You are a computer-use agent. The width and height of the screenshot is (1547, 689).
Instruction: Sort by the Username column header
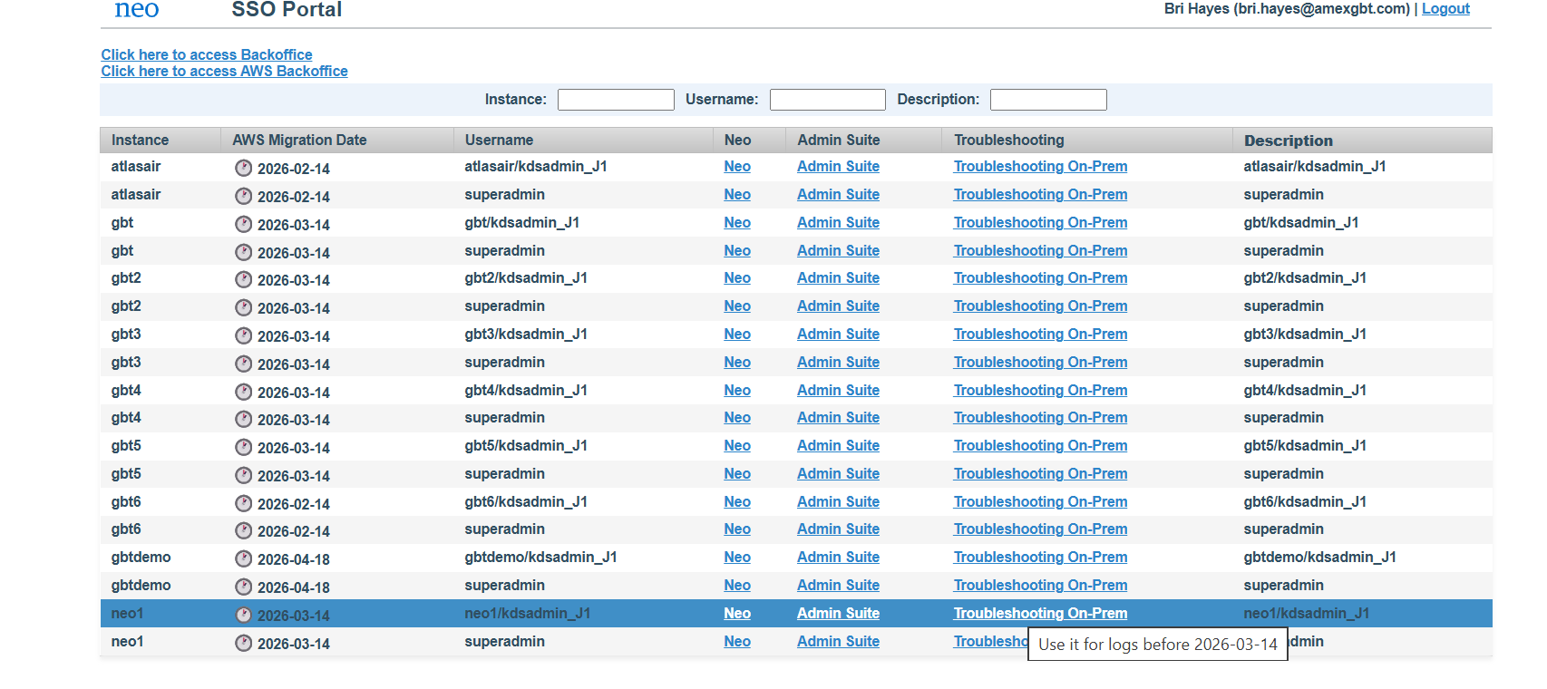[x=583, y=140]
